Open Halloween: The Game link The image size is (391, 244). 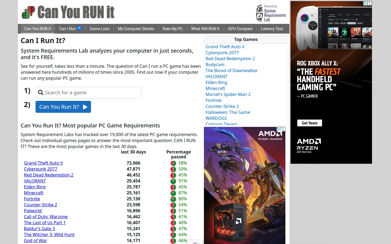point(228,112)
